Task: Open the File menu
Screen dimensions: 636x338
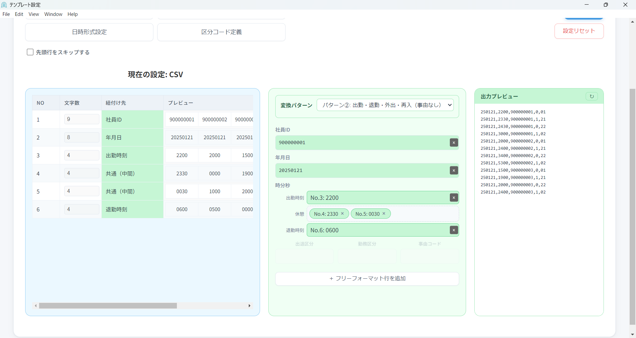Action: (6, 14)
